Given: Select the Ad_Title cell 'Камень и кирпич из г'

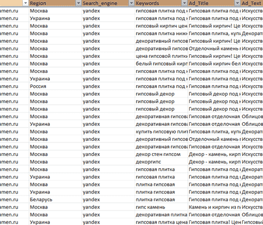Looking at the screenshot, I should tap(214, 207).
